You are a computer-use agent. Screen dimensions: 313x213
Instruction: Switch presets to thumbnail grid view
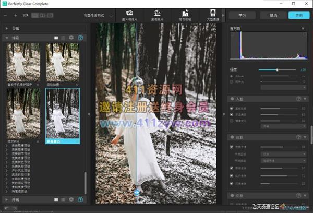55,38
